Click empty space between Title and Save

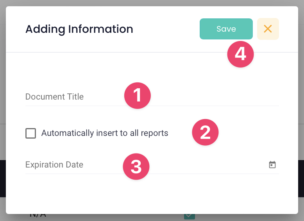click(x=166, y=29)
